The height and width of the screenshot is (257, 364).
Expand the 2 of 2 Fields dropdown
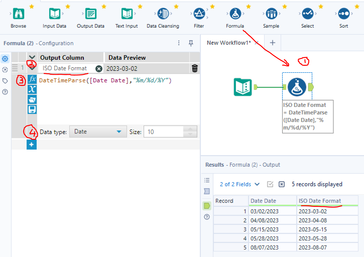click(x=239, y=184)
